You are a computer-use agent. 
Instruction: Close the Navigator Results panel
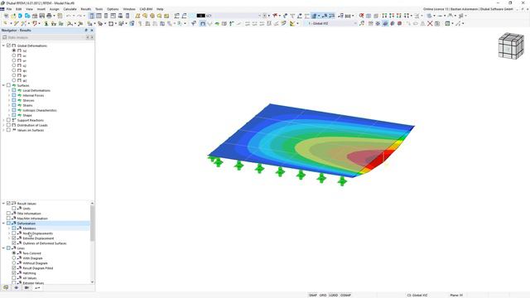pos(92,31)
